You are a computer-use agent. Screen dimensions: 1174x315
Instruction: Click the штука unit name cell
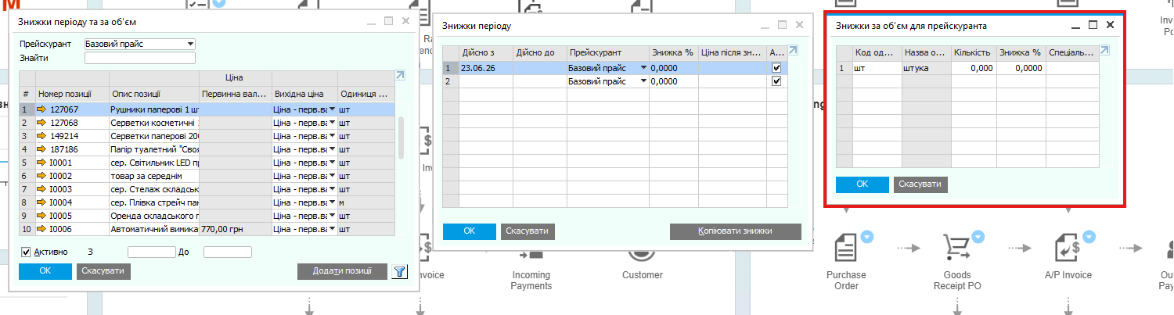[926, 68]
